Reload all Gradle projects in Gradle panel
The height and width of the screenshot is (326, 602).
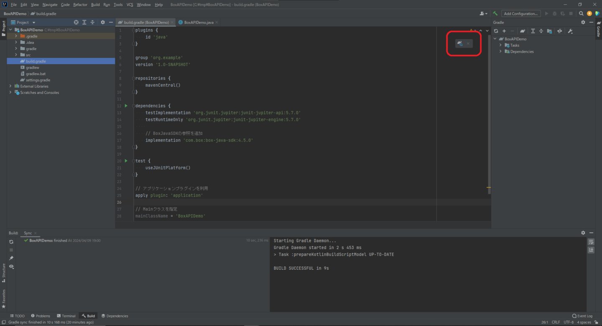(x=496, y=31)
